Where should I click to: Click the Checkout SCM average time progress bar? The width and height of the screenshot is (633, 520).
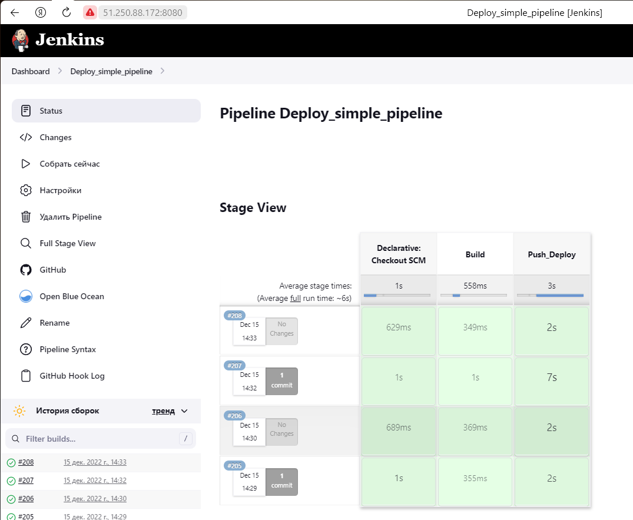tap(397, 295)
